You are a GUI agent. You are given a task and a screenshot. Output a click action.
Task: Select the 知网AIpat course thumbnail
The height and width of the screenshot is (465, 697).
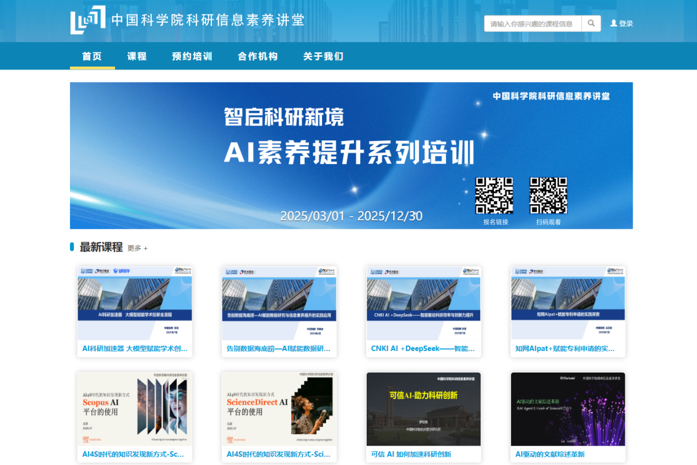tap(568, 303)
